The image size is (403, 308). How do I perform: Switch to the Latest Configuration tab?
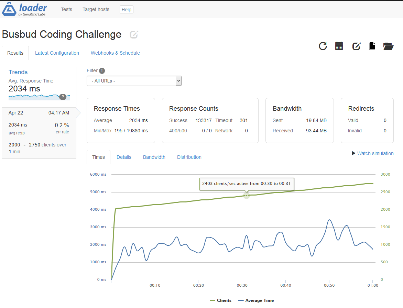[57, 53]
